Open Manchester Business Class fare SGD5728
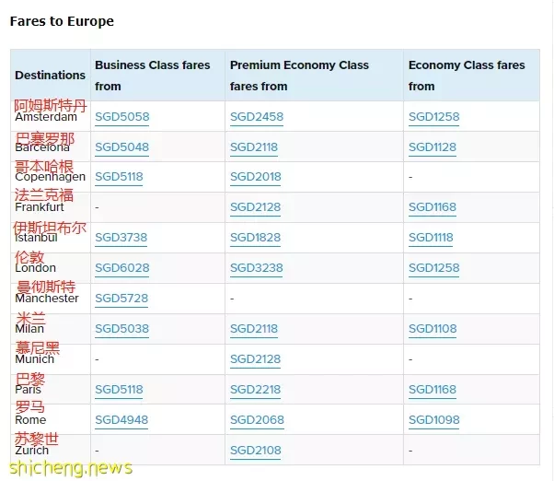 click(121, 299)
